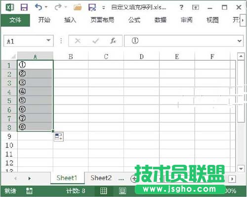Click the 就绪 status indicator
This screenshot has width=247, height=197.
[x=10, y=191]
